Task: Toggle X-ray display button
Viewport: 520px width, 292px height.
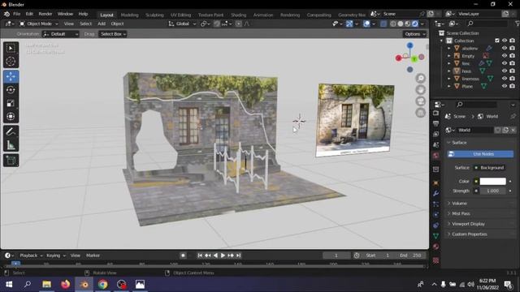Action: coord(383,24)
